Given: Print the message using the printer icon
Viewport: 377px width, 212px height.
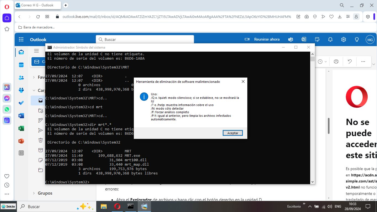Looking at the screenshot, I should click(336, 61).
